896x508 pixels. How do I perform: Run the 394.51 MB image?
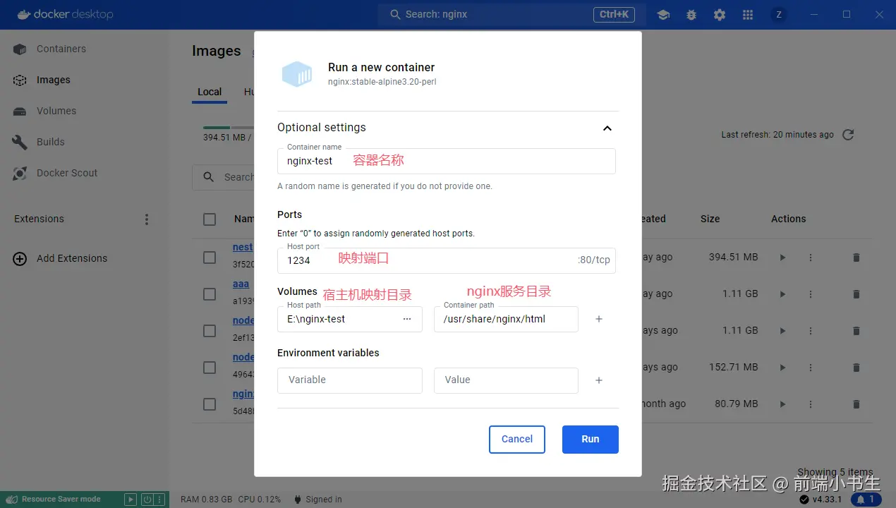pos(782,258)
